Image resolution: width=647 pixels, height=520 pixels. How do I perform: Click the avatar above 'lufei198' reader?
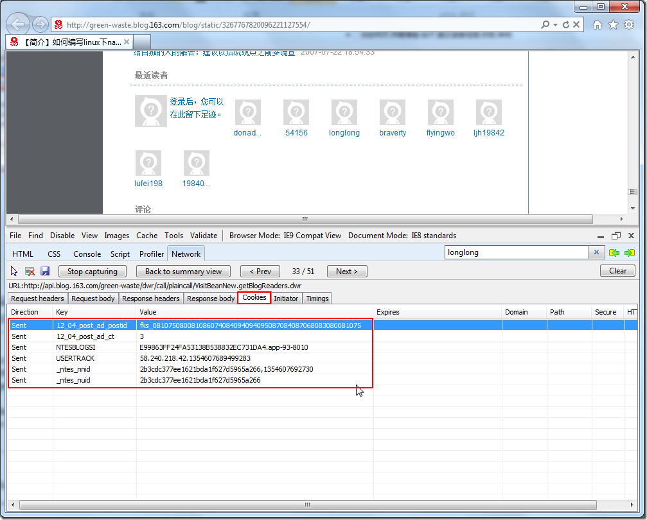(x=148, y=163)
